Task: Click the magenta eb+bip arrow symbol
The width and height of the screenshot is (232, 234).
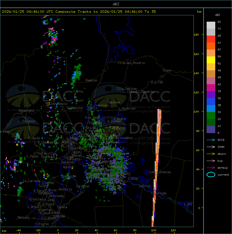Action: tap(211, 168)
